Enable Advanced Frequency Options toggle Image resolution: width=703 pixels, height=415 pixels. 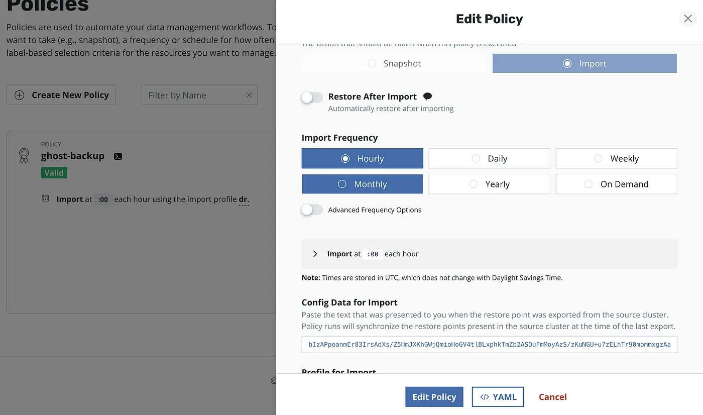pos(312,210)
